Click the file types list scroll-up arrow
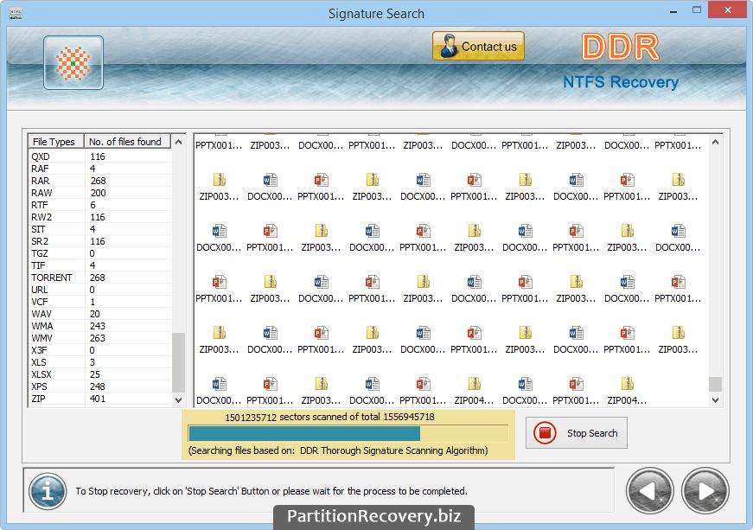Viewport: 753px width, 530px height. (178, 142)
